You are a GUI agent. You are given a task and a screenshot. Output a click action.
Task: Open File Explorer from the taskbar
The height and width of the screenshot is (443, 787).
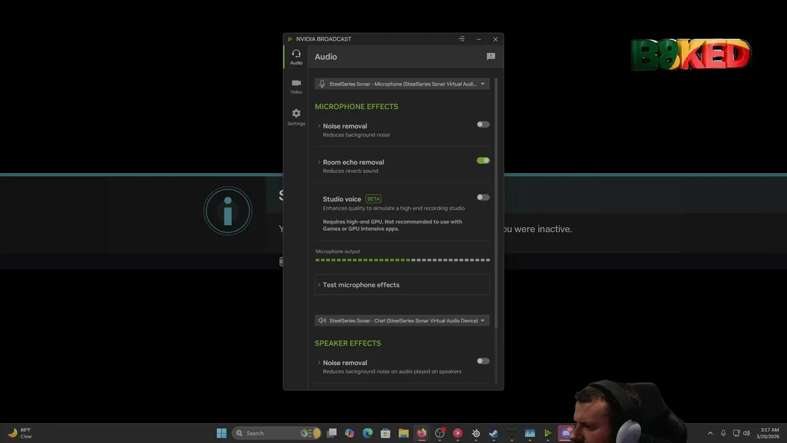[403, 433]
